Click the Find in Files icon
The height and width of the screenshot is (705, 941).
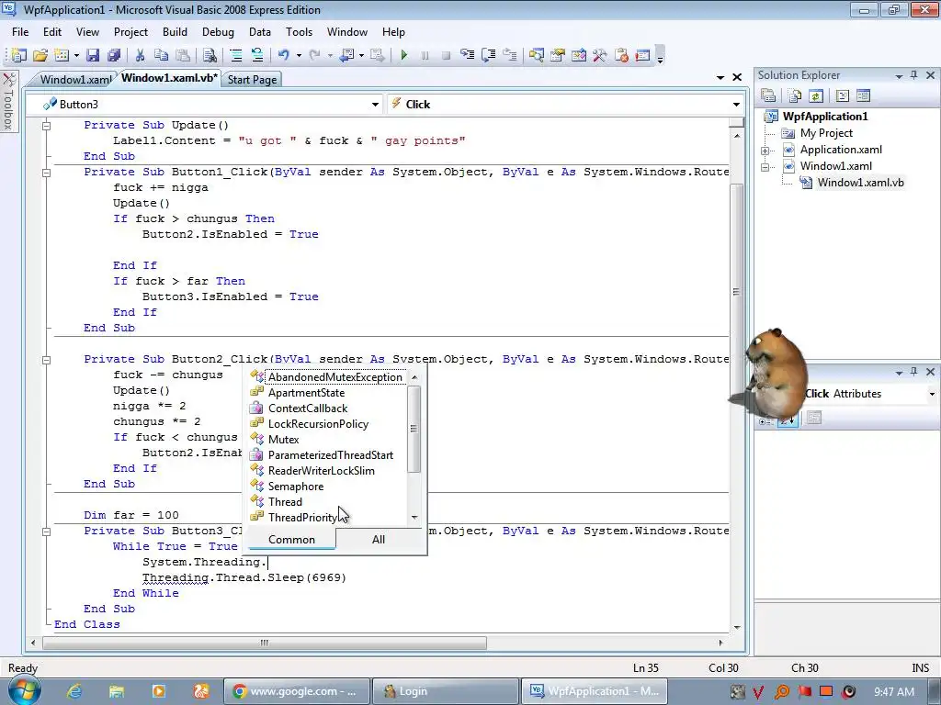[x=210, y=55]
